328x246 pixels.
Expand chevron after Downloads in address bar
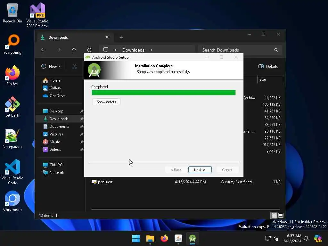coord(151,50)
